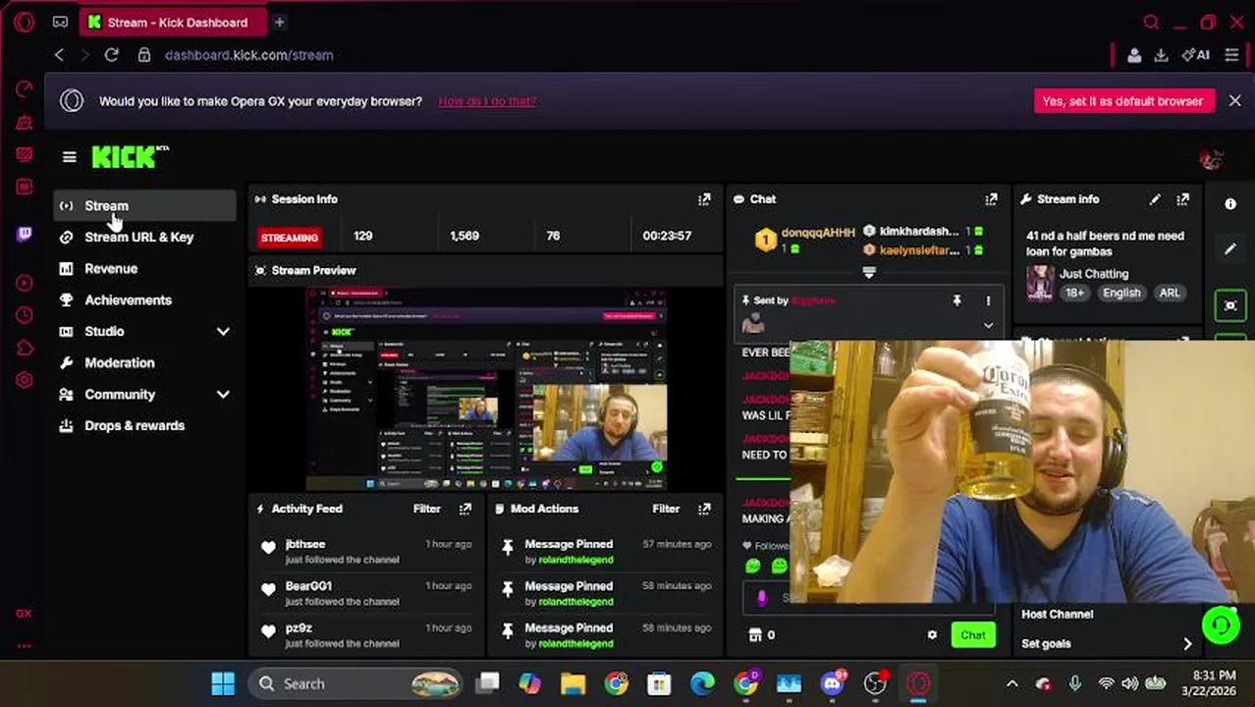Reload the dashboard page

point(111,55)
